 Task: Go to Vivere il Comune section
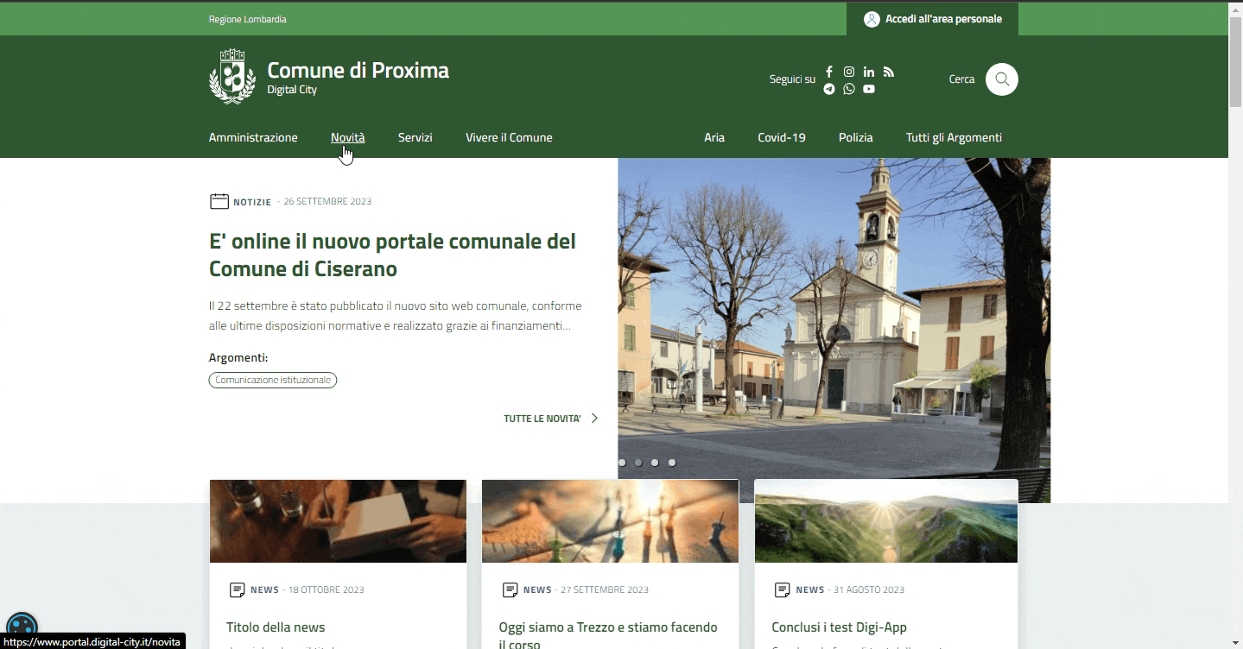(x=509, y=137)
